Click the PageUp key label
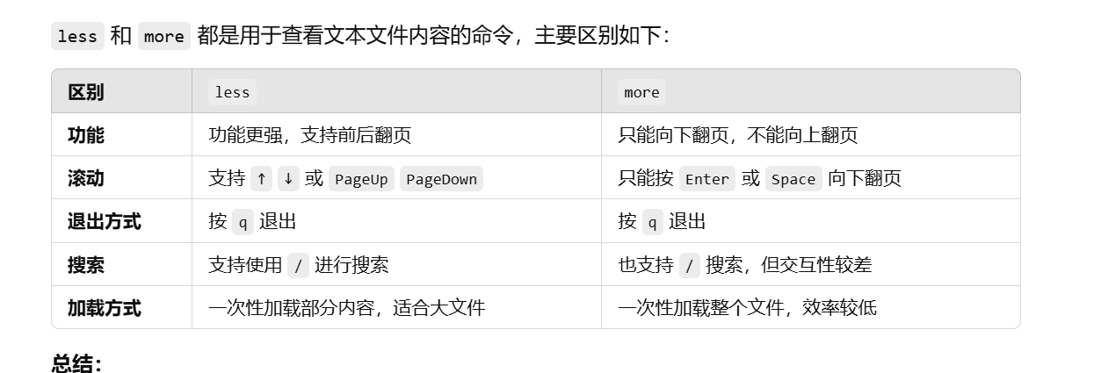The height and width of the screenshot is (373, 1101). tap(361, 179)
